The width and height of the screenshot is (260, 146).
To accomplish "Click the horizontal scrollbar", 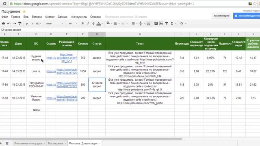I will click(x=91, y=139).
